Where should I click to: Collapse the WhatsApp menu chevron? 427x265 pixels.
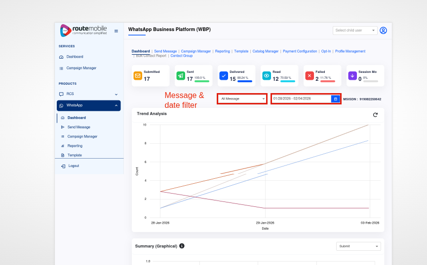click(116, 105)
